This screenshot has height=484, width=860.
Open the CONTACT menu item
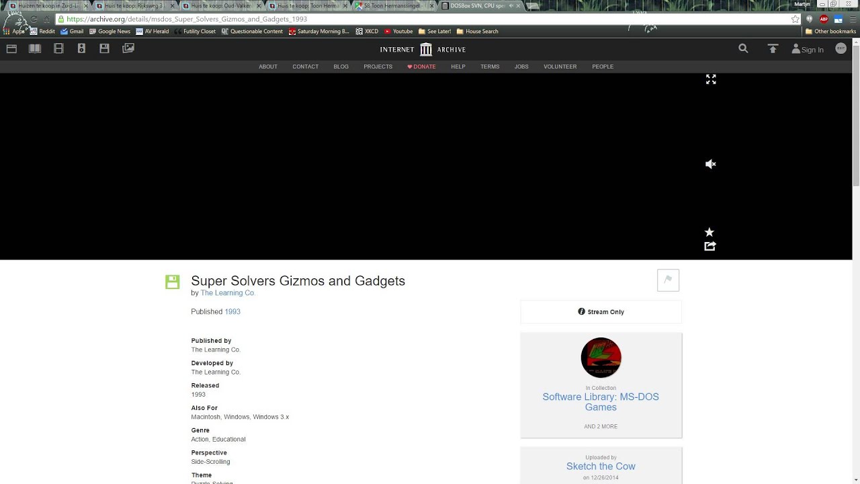tap(306, 67)
